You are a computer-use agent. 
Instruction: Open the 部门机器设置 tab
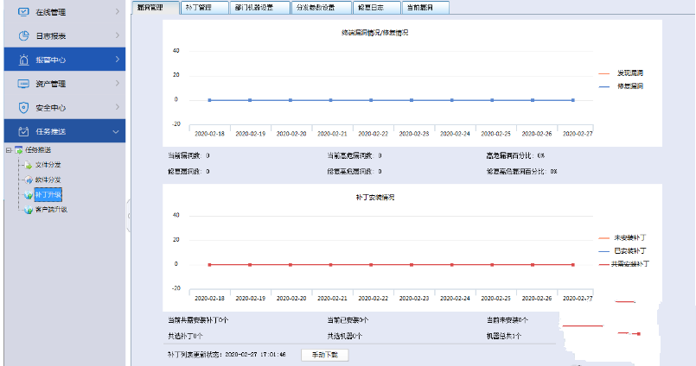(x=259, y=8)
